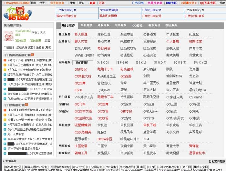Open the 帮助 help link
The width and height of the screenshot is (226, 171).
(x=222, y=3)
